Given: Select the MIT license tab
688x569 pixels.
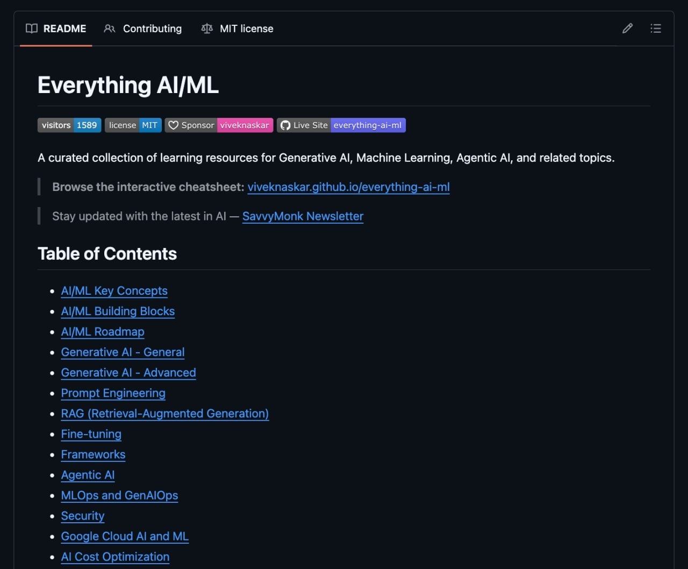Looking at the screenshot, I should (237, 29).
